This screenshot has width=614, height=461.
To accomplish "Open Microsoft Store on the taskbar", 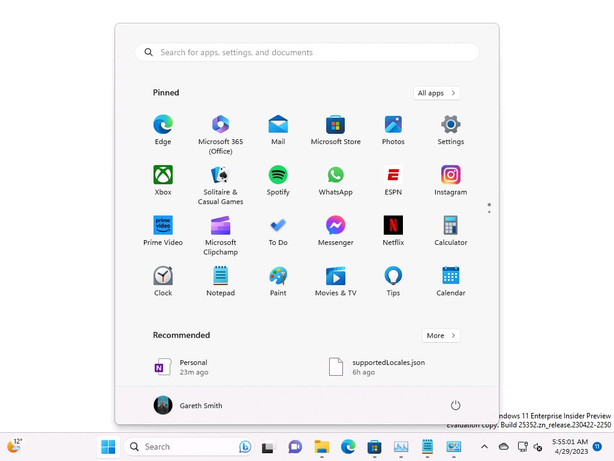I will (x=374, y=447).
